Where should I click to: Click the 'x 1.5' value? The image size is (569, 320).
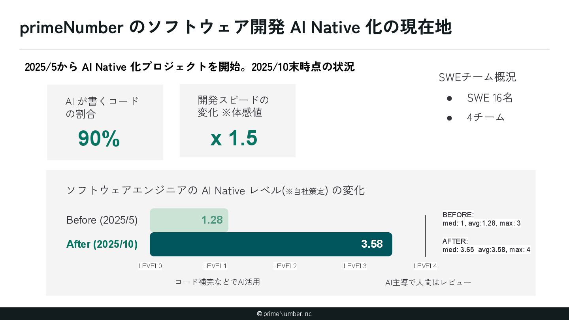(234, 138)
